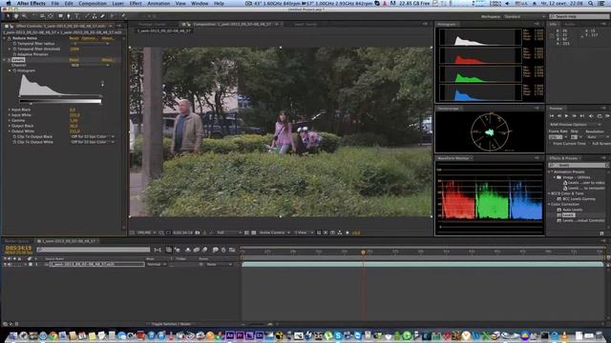This screenshot has width=611, height=343.
Task: Click the Frame Blending icon in timeline
Action: click(x=196, y=250)
